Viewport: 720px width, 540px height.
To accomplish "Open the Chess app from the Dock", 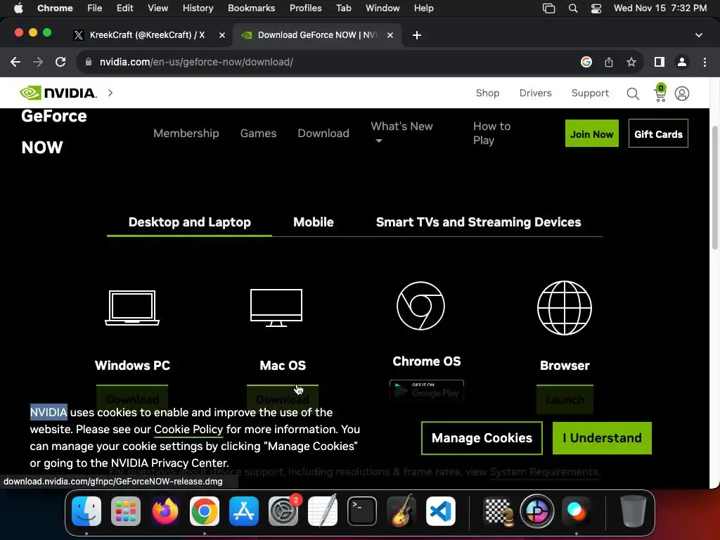I will [499, 511].
